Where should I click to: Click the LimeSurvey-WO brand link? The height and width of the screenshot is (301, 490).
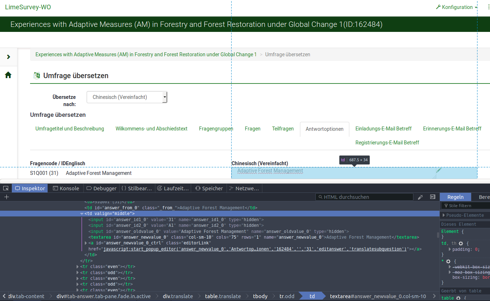(x=28, y=7)
